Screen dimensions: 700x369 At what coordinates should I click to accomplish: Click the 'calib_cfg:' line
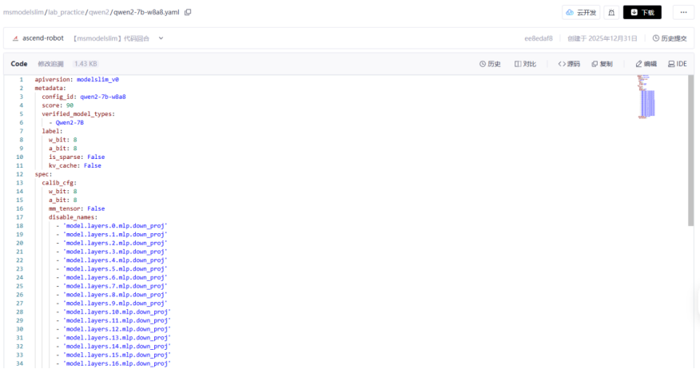(x=59, y=183)
